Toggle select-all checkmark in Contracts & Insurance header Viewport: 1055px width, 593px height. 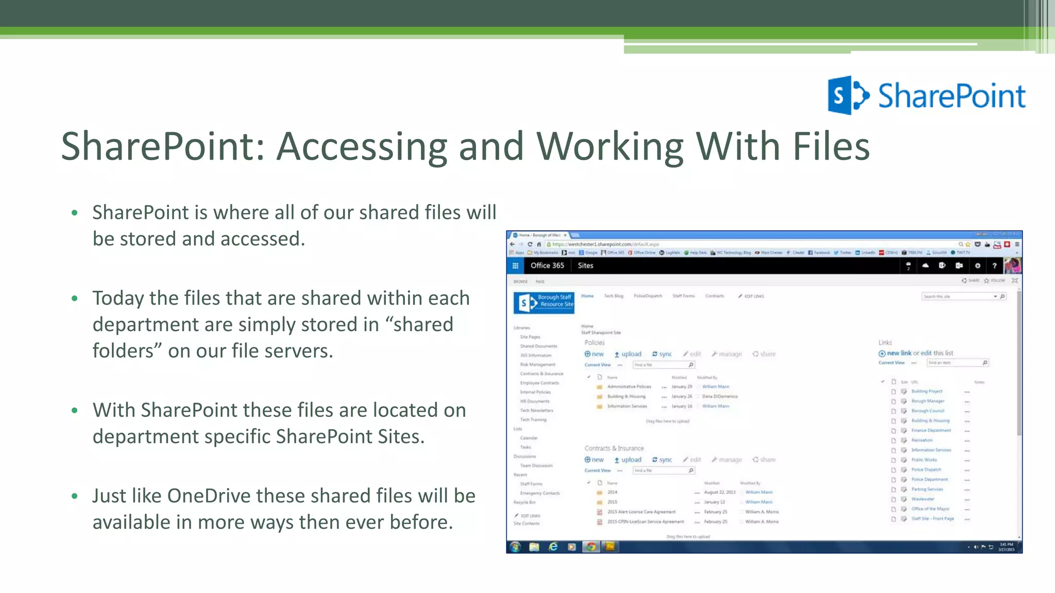[589, 482]
